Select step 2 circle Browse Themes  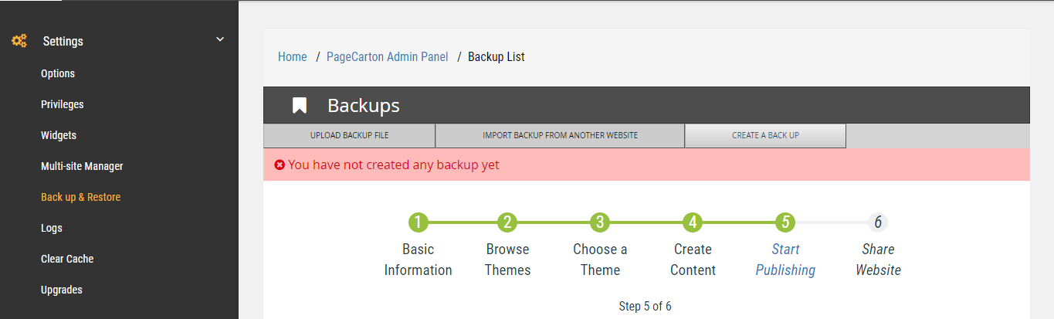pyautogui.click(x=507, y=222)
